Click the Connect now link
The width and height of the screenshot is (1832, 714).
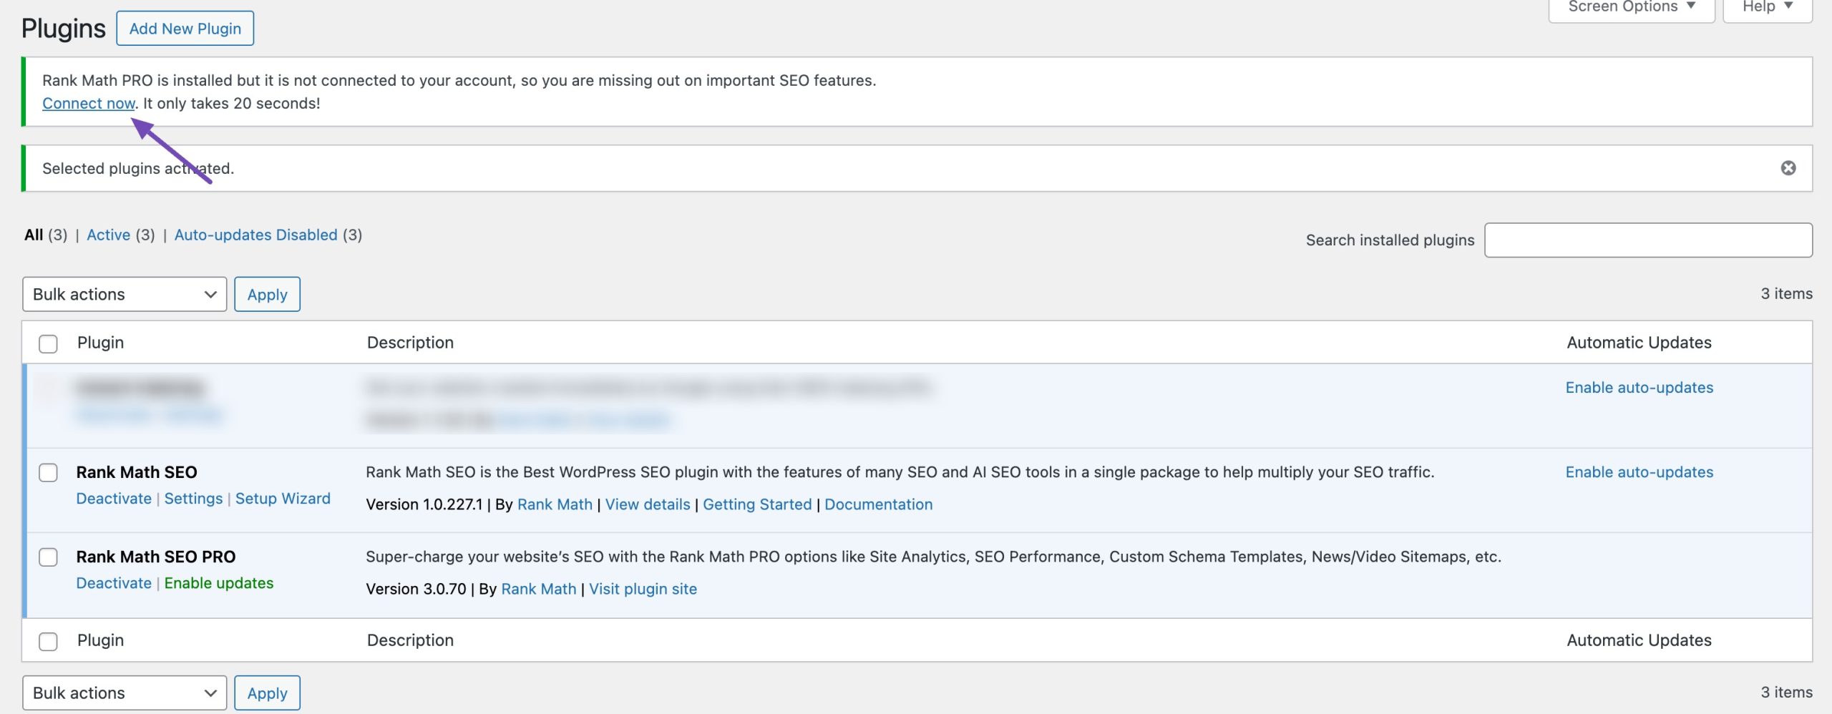[89, 103]
